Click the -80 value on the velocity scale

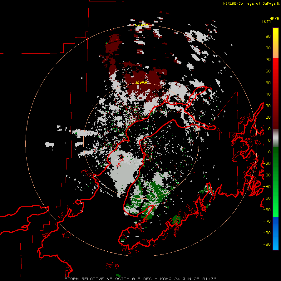tap(267, 233)
